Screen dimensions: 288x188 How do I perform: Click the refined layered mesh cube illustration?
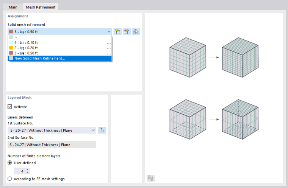tap(240, 120)
